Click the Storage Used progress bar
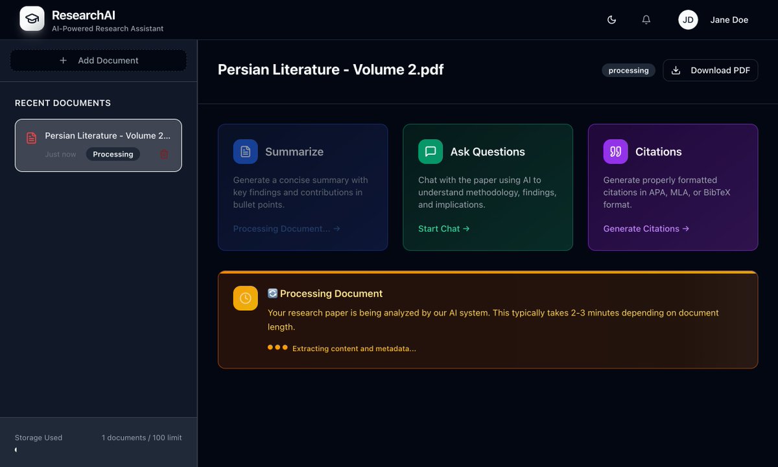The width and height of the screenshot is (778, 467). [x=97, y=449]
